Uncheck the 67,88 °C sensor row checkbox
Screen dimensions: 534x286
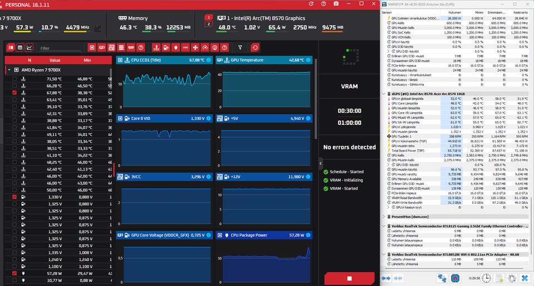point(14,93)
